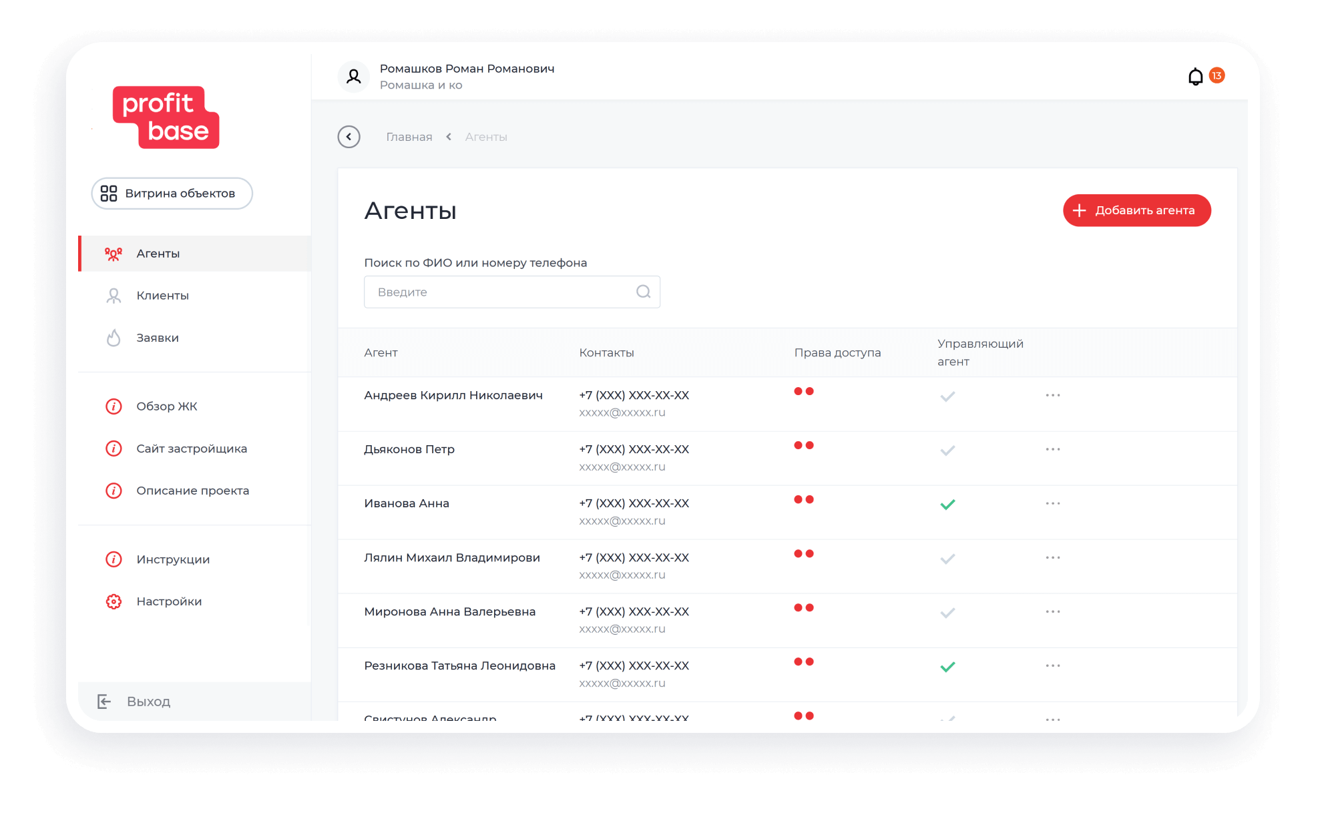
Task: Toggle managing agent check for Андреев Кирилл
Action: (x=947, y=396)
